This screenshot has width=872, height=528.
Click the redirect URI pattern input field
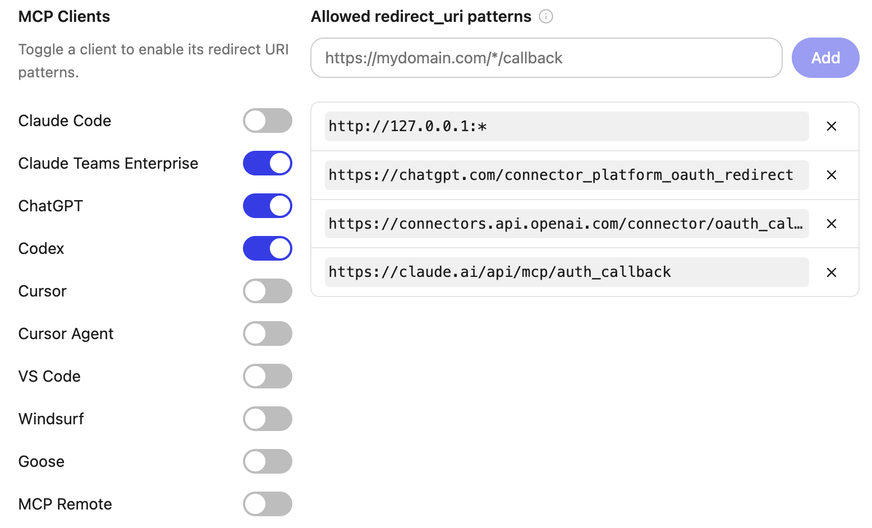click(x=546, y=58)
